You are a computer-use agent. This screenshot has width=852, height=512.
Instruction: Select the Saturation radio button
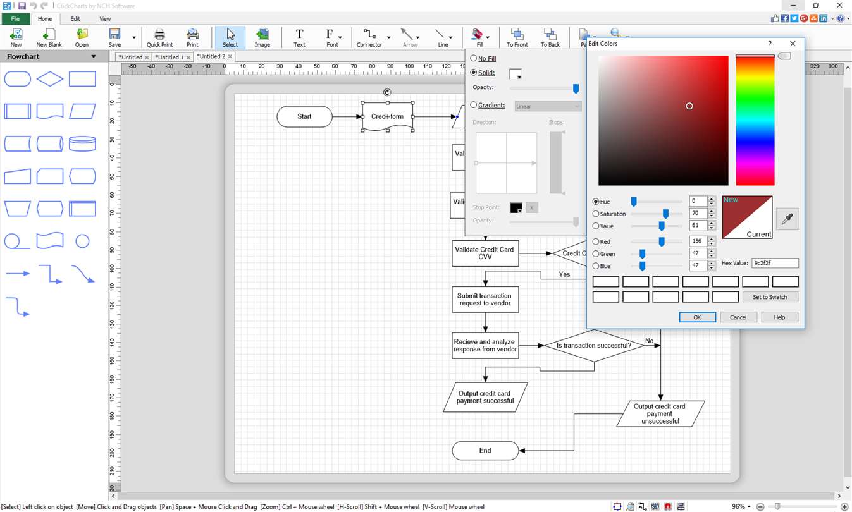[596, 214]
